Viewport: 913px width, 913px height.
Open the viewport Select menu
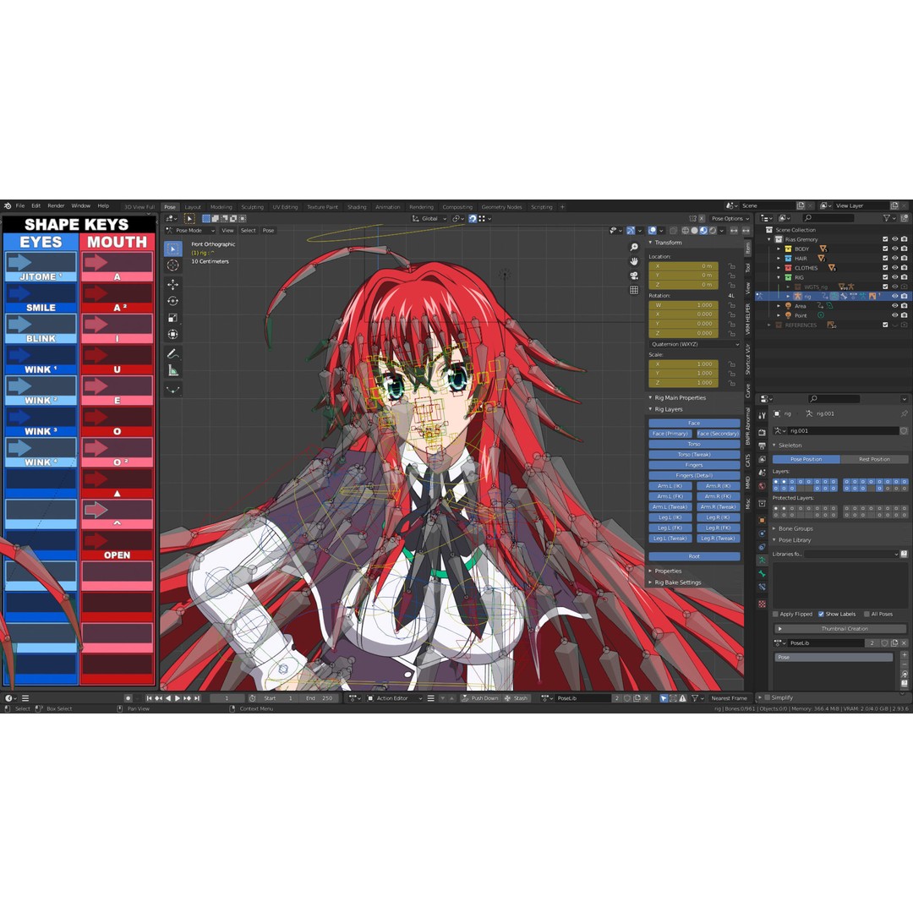pyautogui.click(x=249, y=231)
